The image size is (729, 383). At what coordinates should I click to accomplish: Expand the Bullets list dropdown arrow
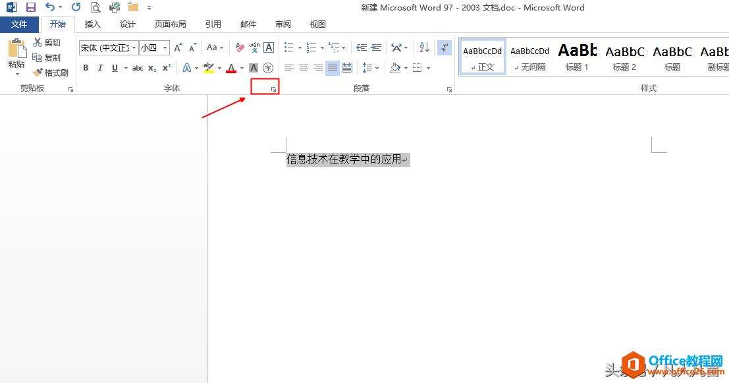coord(300,47)
